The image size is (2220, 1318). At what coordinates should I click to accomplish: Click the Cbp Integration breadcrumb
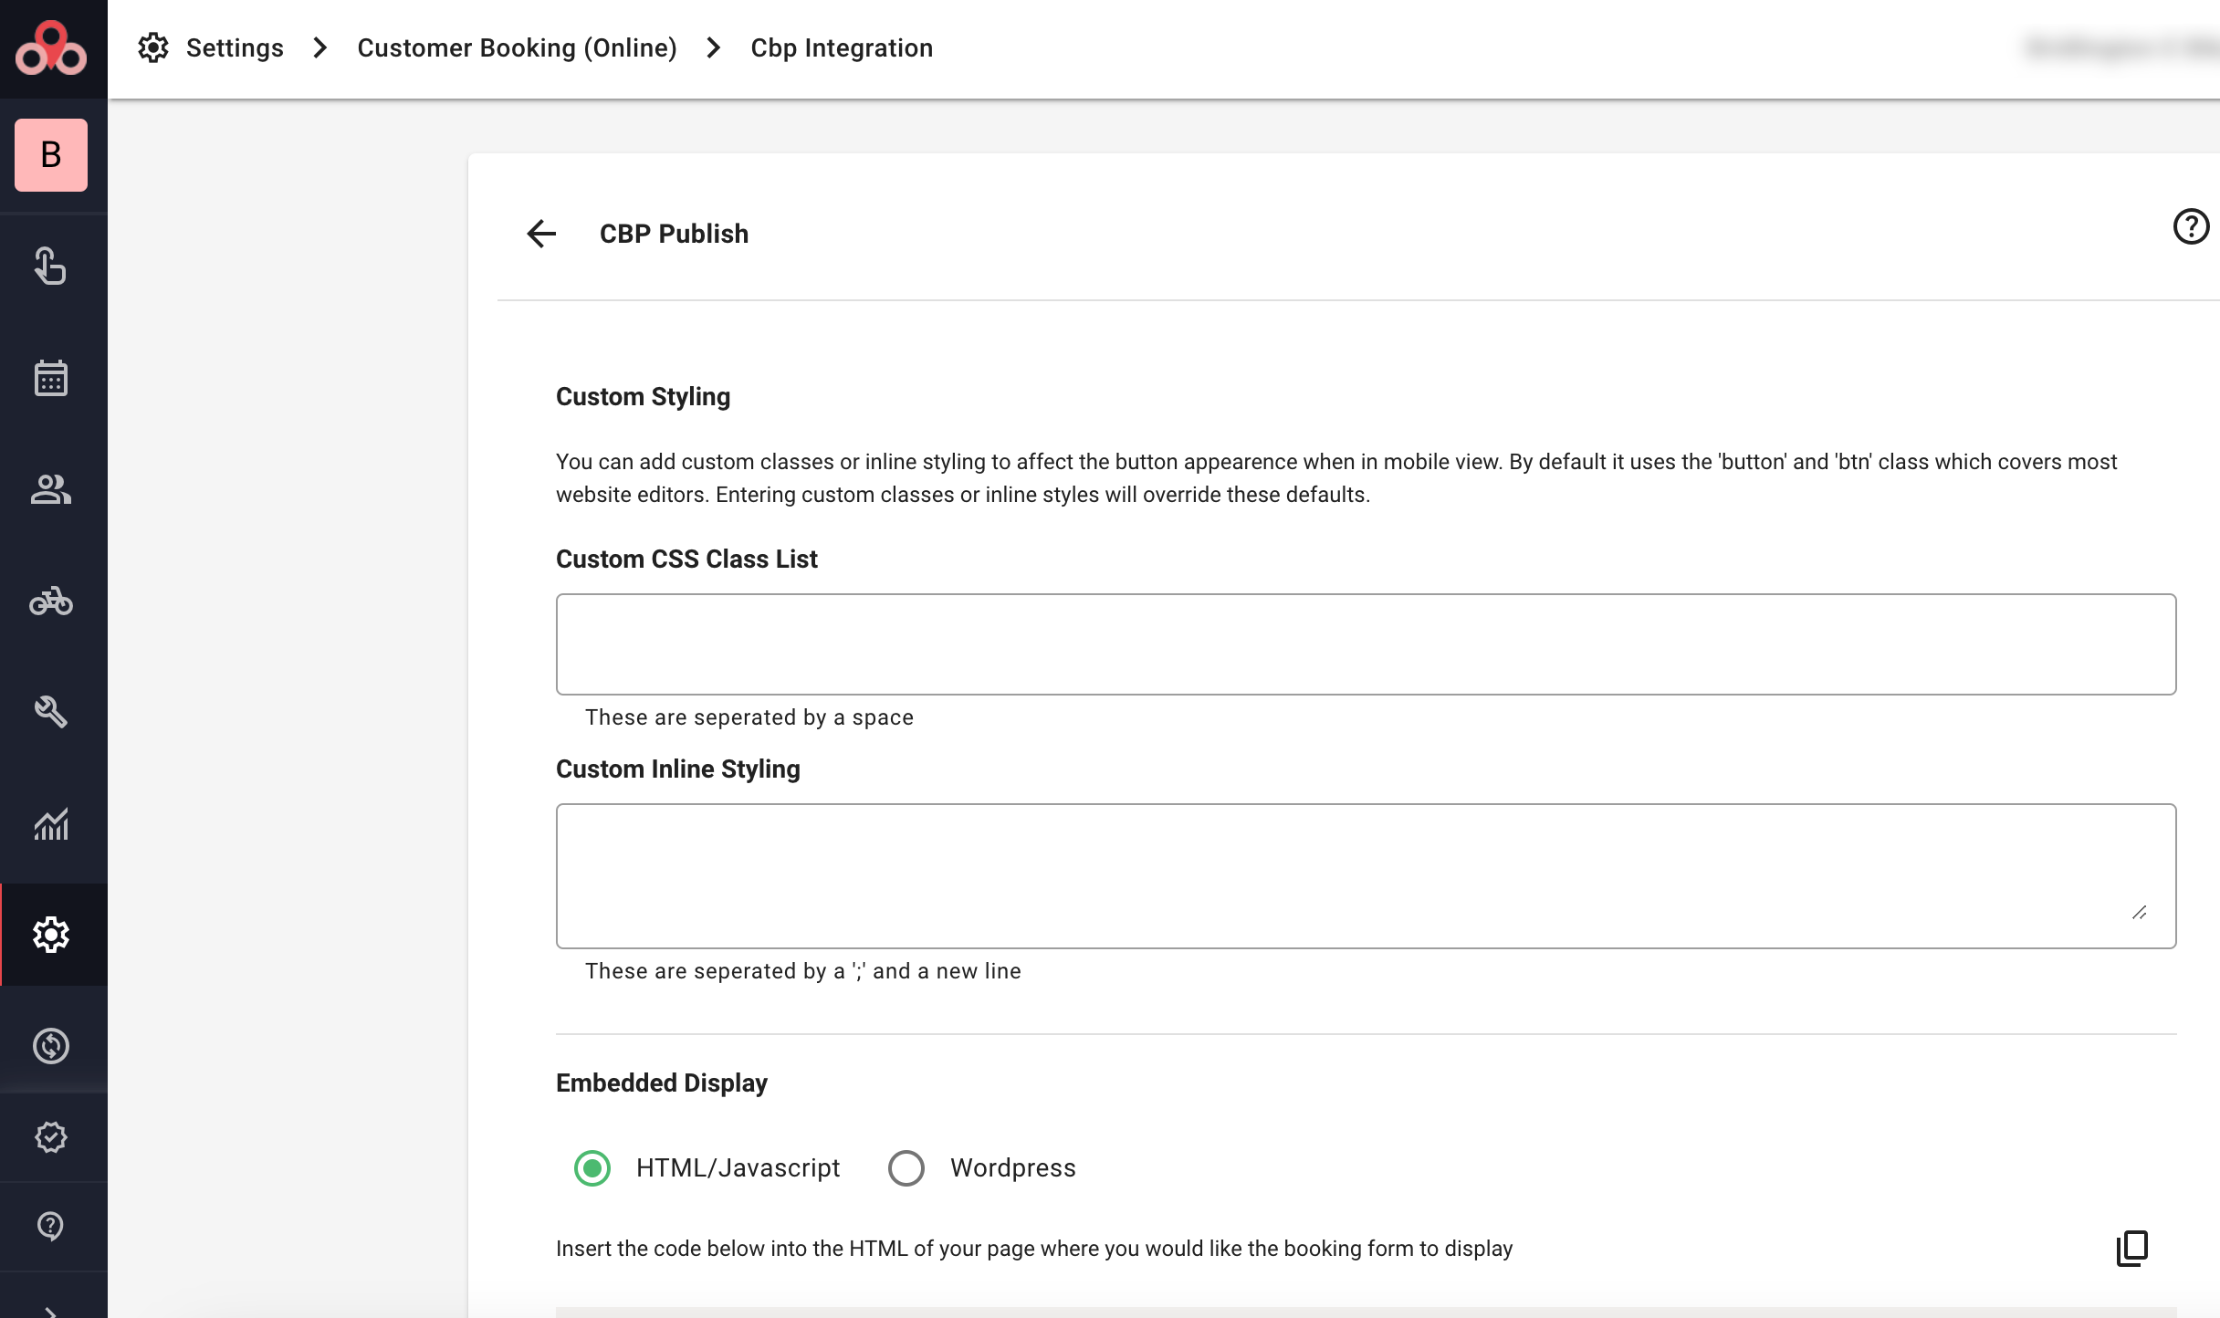tap(842, 47)
